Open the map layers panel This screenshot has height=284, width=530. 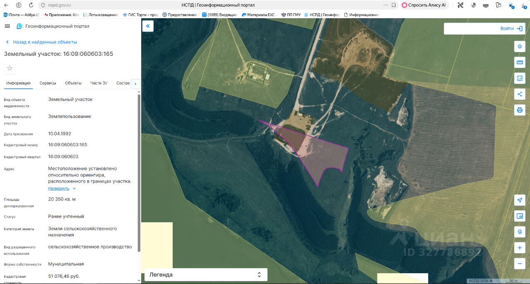point(520,46)
